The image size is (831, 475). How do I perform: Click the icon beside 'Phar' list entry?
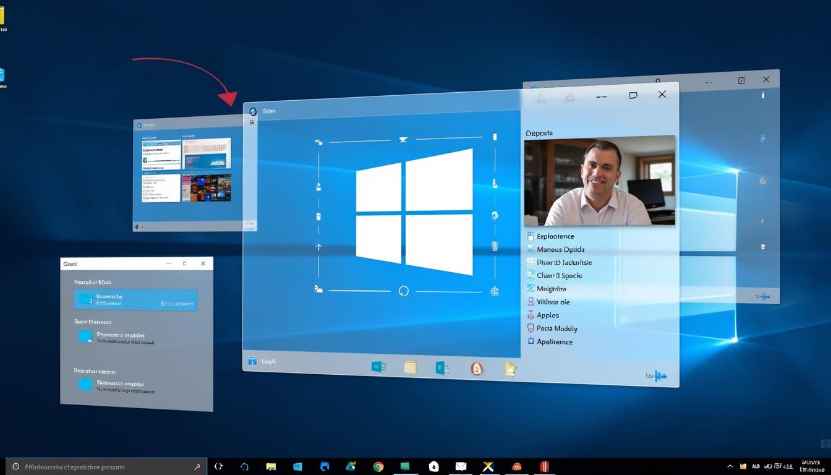531,262
